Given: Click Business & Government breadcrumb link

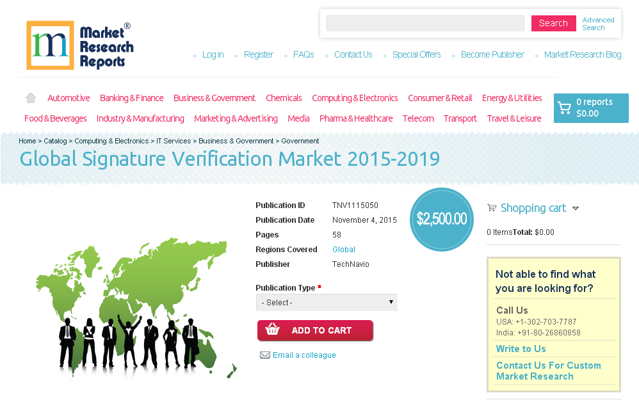Looking at the screenshot, I should tap(236, 141).
